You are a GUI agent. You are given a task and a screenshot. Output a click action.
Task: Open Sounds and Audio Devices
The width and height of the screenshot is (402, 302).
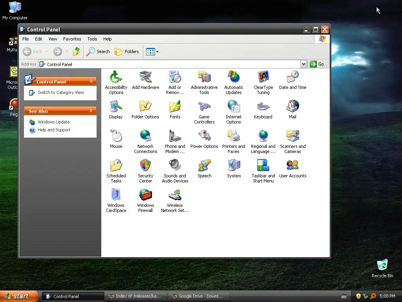(175, 171)
